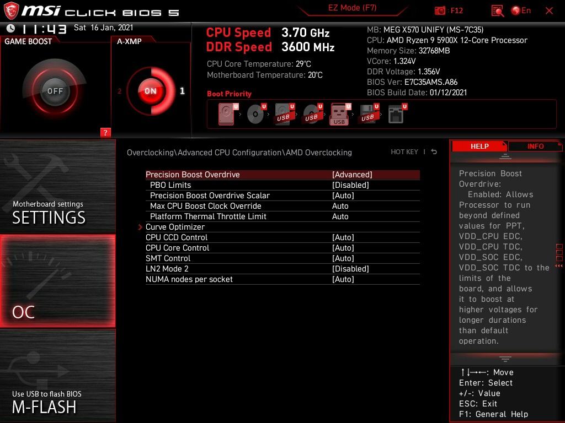Viewport: 565px width, 423px height.
Task: Change Precision Boost Overdrive [Advanced] value
Action: point(352,175)
